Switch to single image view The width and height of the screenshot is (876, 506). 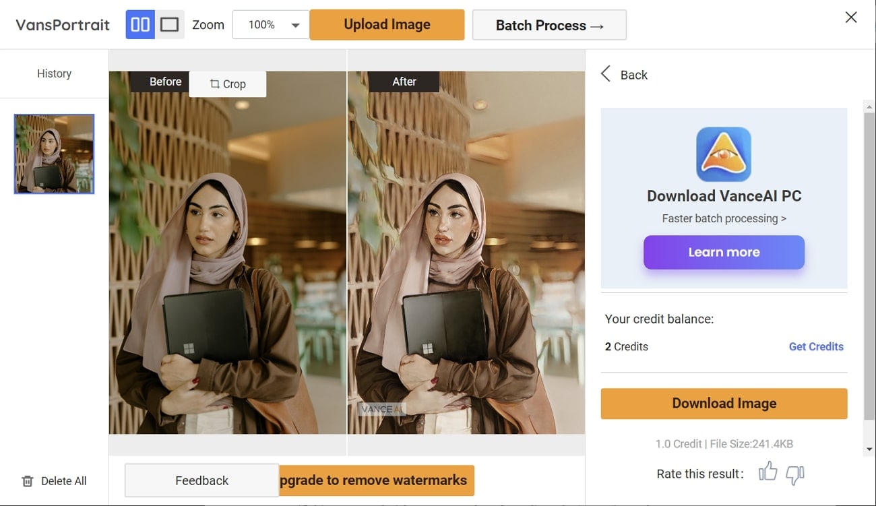click(170, 25)
